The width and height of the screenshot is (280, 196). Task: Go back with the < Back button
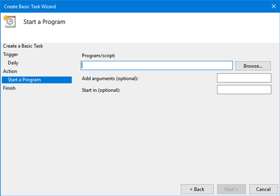[197, 189]
